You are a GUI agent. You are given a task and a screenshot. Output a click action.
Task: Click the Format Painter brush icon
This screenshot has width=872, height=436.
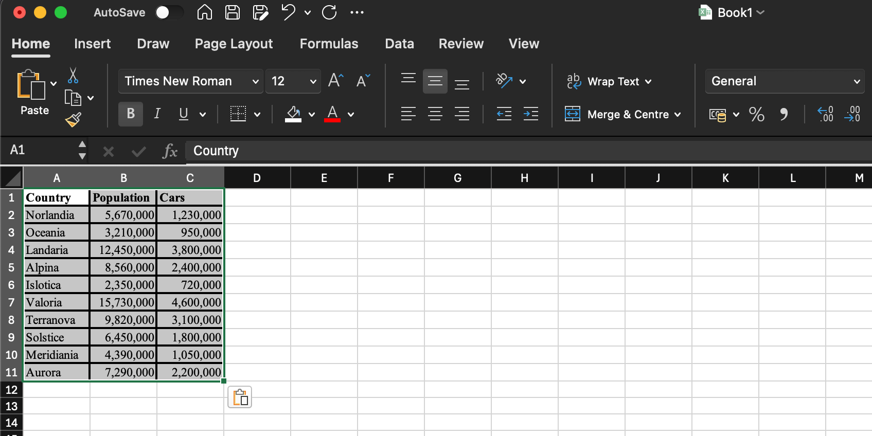73,120
